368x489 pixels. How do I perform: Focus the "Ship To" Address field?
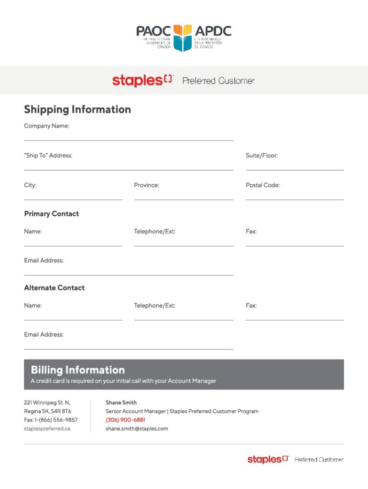pos(129,165)
